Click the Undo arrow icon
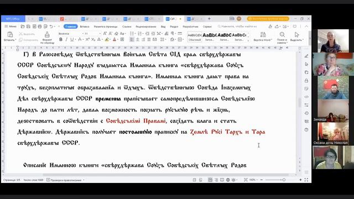 tap(51, 27)
